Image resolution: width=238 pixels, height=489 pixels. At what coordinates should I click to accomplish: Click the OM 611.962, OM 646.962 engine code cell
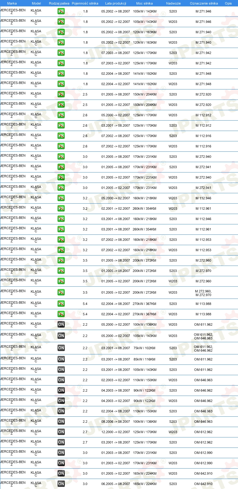(x=203, y=349)
